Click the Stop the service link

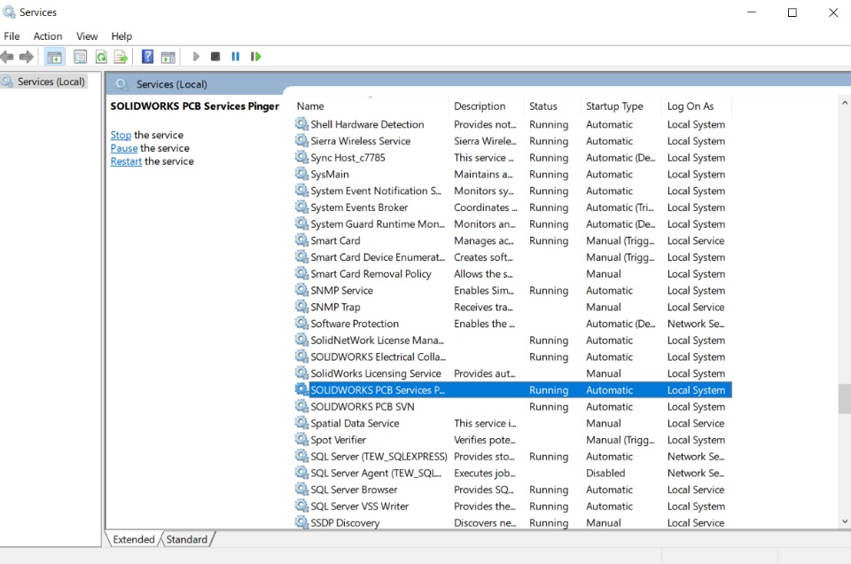point(121,135)
